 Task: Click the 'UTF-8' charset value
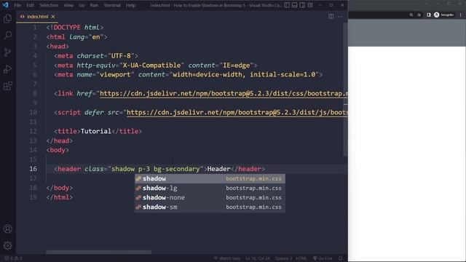(x=121, y=56)
